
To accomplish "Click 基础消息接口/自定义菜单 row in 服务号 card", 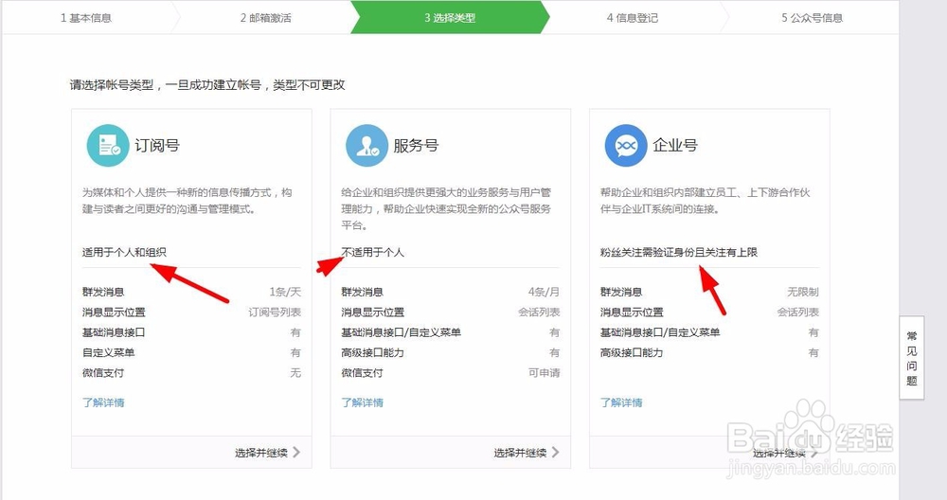I will click(x=451, y=332).
